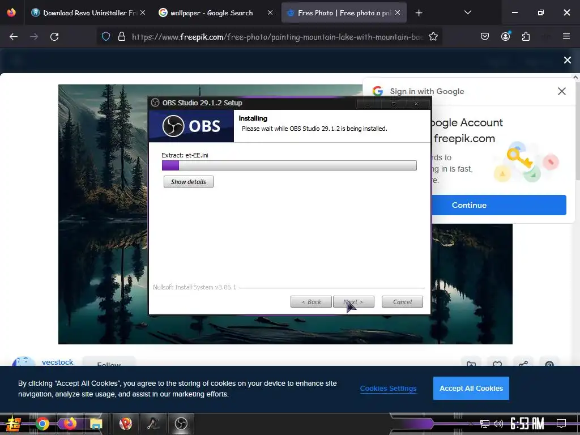580x435 pixels.
Task: Click the page vertical scrollbar up arrow
Action: [575, 77]
